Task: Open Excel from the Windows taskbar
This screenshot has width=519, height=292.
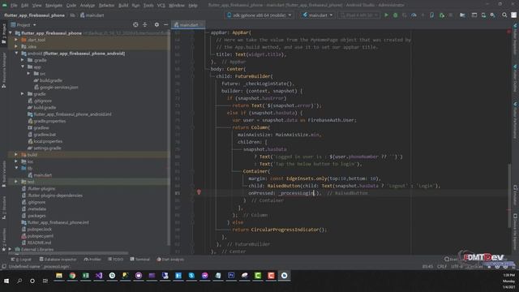Action: [85, 276]
